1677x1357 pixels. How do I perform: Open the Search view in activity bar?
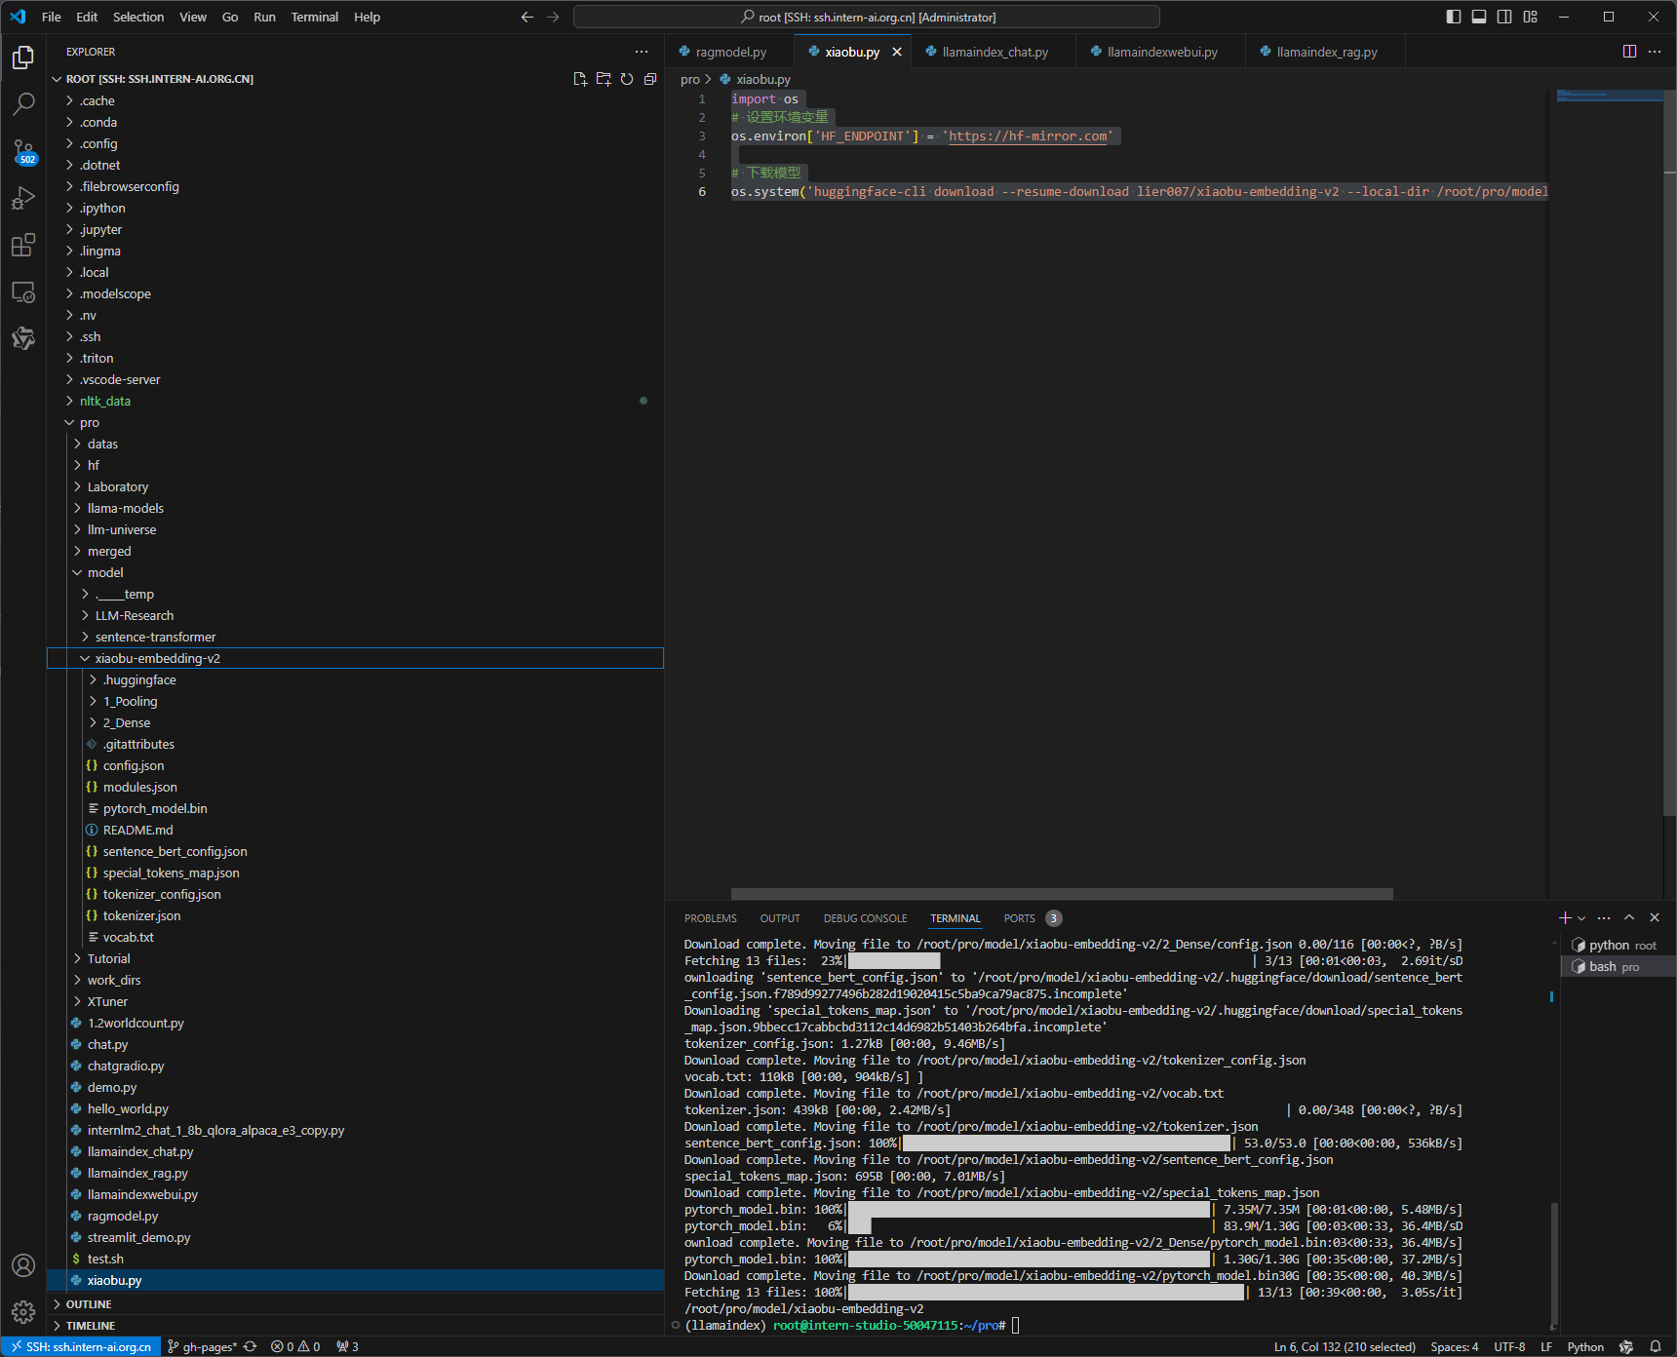[x=23, y=103]
